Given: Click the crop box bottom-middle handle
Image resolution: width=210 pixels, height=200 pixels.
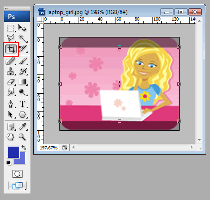Looking at the screenshot, I should click(x=119, y=121).
